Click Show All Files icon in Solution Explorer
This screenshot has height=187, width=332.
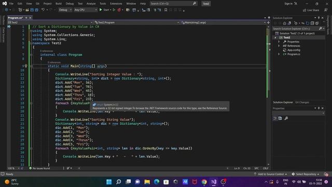coord(317,23)
